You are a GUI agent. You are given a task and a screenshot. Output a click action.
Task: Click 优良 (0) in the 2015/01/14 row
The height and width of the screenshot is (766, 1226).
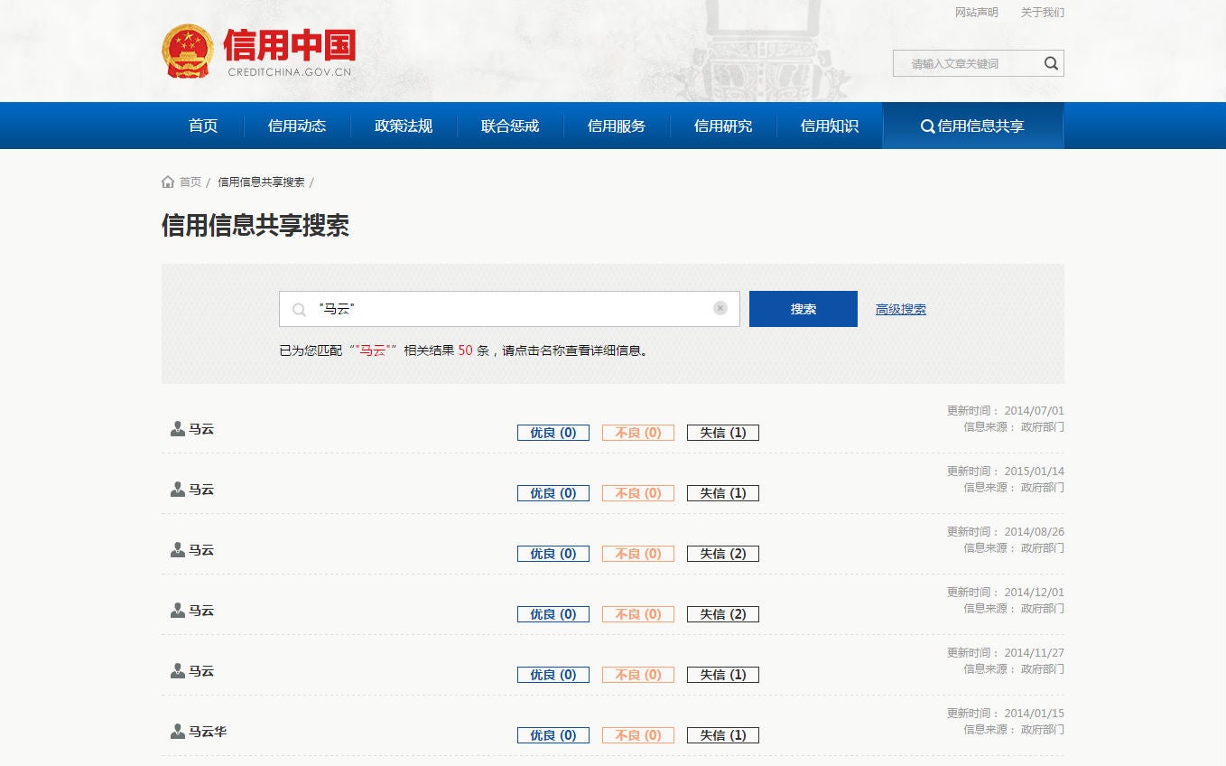(553, 493)
